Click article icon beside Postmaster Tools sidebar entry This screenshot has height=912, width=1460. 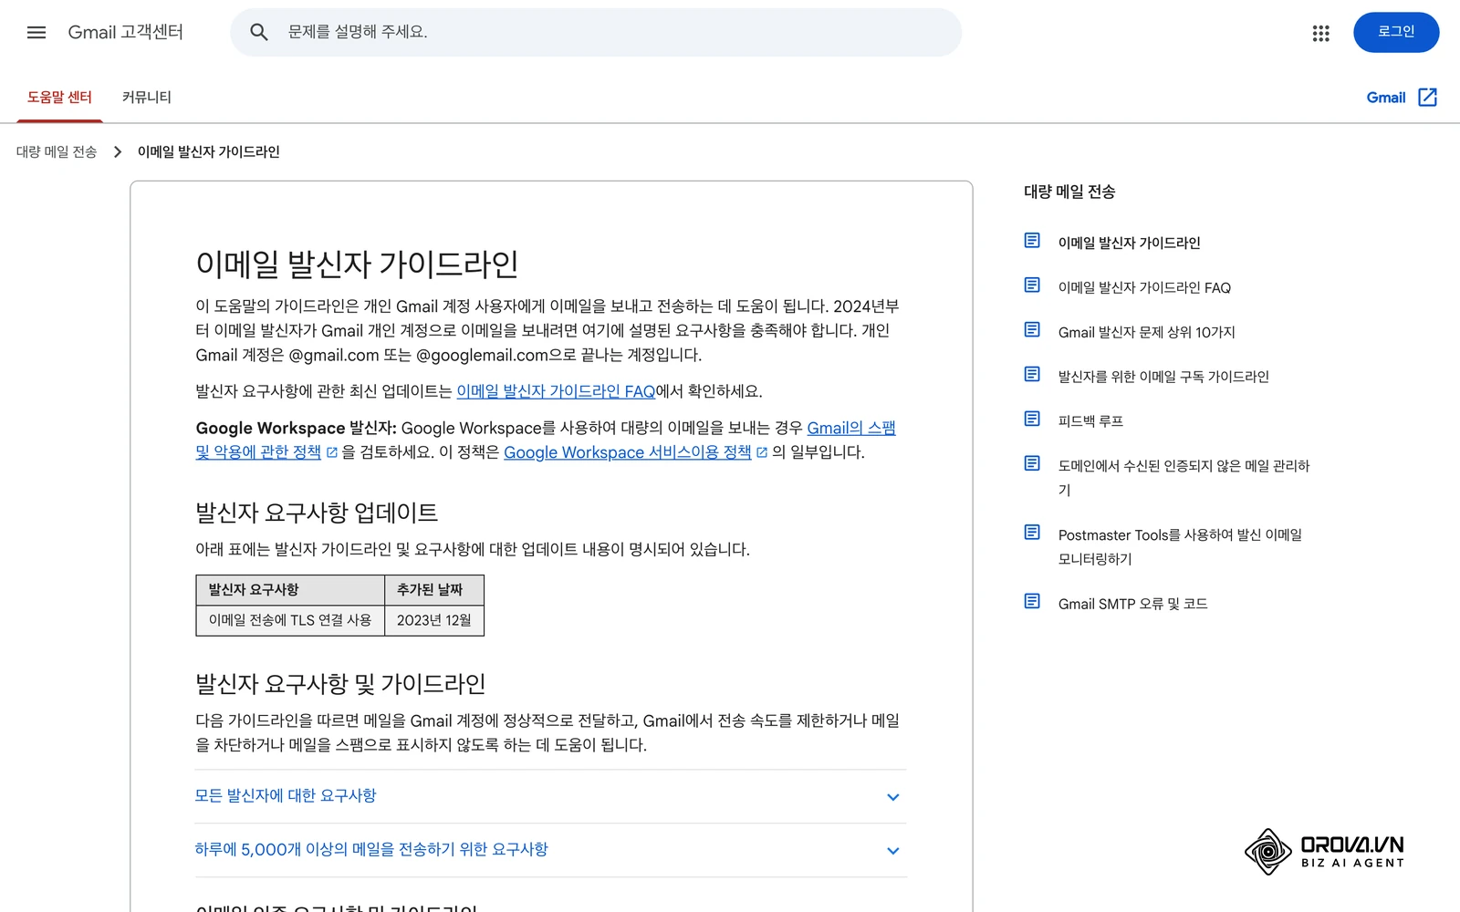(x=1032, y=533)
